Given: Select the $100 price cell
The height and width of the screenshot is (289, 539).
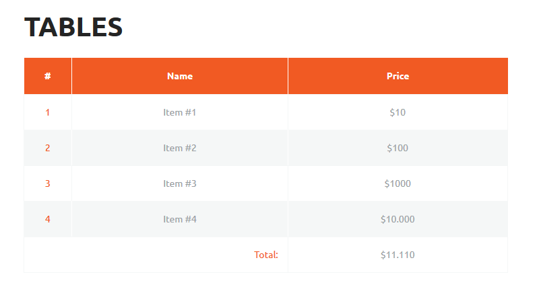Looking at the screenshot, I should coord(398,148).
